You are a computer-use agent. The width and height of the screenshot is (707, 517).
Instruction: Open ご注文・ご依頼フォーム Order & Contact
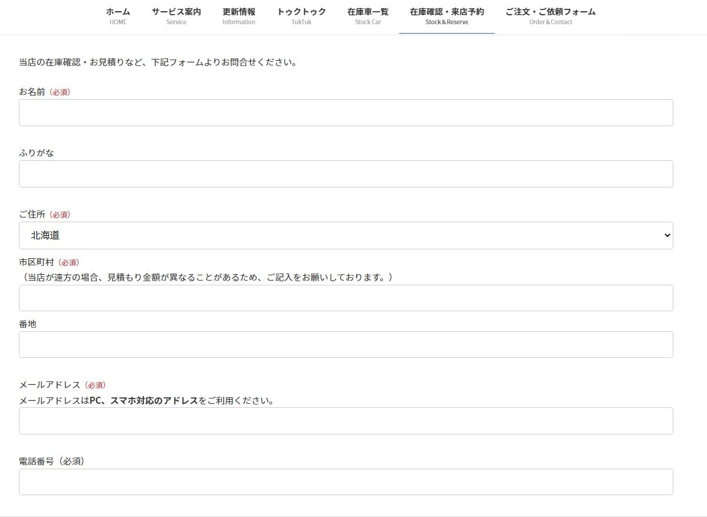551,17
